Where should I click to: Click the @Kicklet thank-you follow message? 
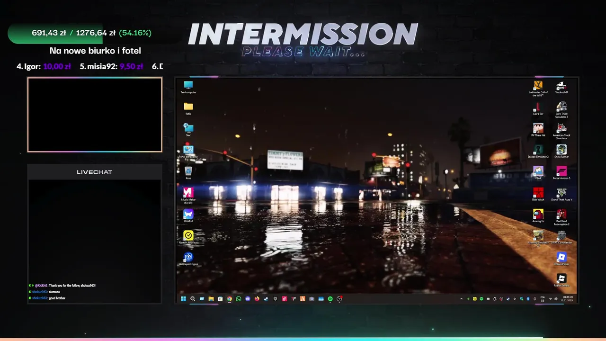coord(62,286)
